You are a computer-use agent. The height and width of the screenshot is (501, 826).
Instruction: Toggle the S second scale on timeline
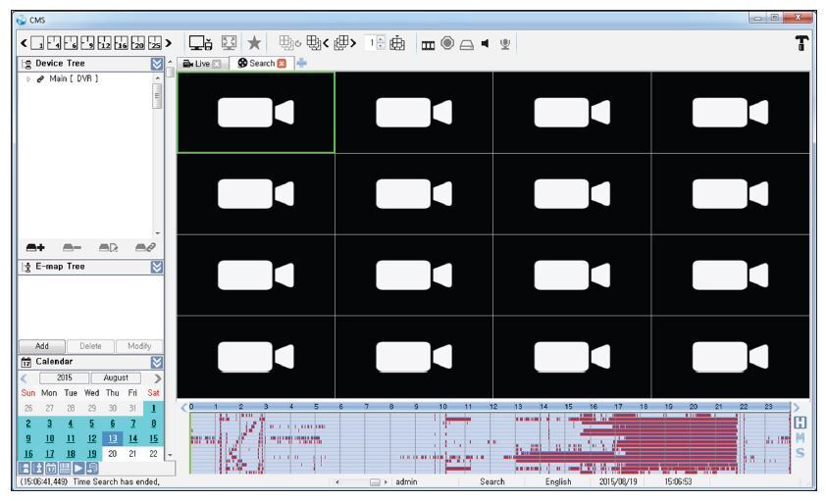[x=801, y=453]
